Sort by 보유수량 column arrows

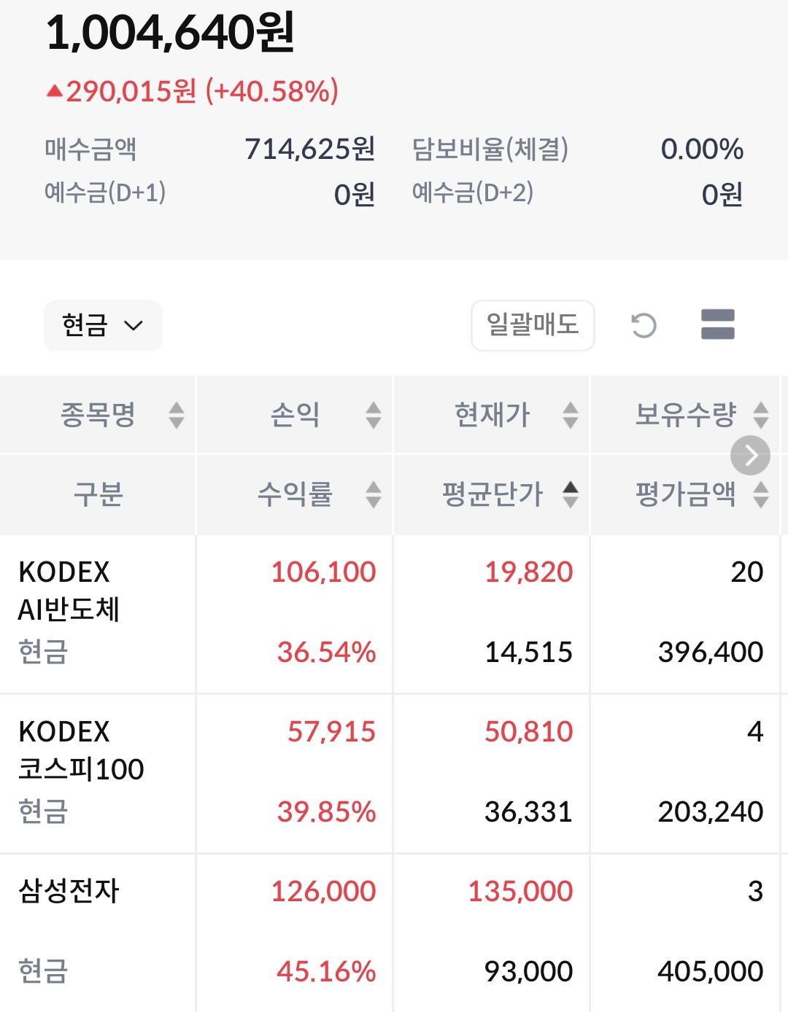tap(761, 415)
